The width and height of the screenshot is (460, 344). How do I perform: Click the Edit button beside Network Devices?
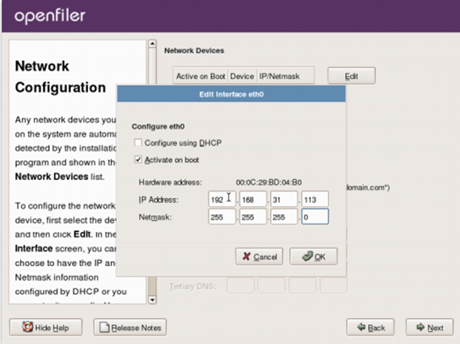[351, 76]
